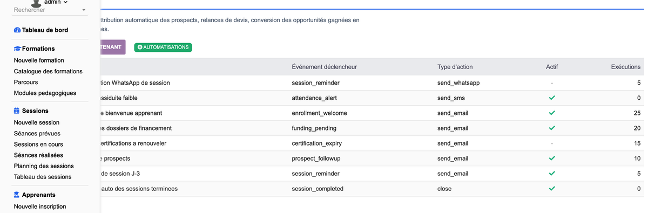The width and height of the screenshot is (648, 213).
Task: Select the de session J-3 row name
Action: [120, 174]
